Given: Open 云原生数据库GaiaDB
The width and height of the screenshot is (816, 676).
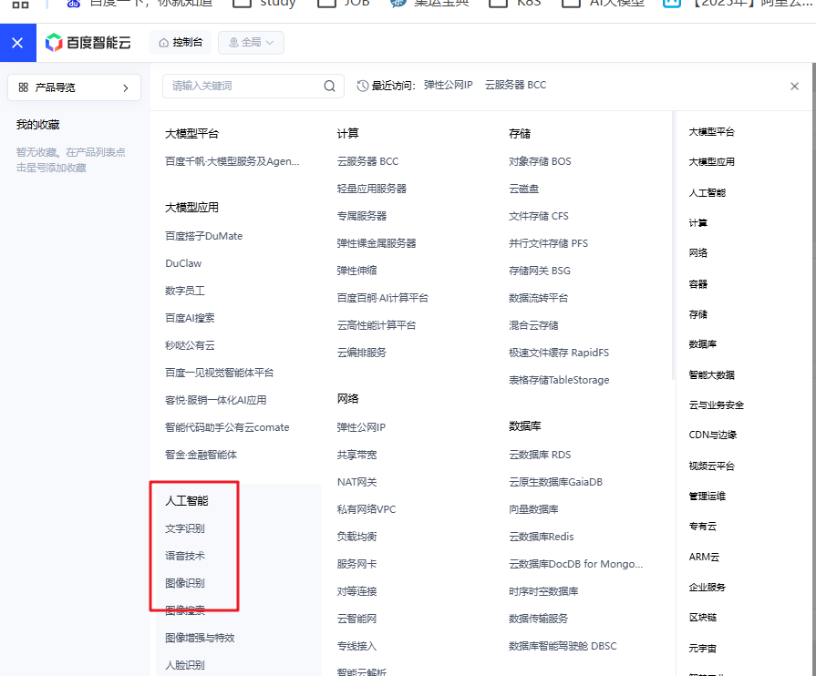Looking at the screenshot, I should pyautogui.click(x=555, y=482).
